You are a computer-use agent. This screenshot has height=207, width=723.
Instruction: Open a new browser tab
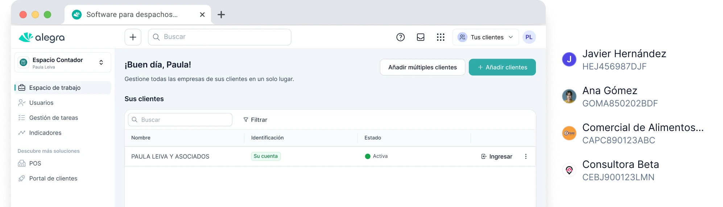[221, 15]
